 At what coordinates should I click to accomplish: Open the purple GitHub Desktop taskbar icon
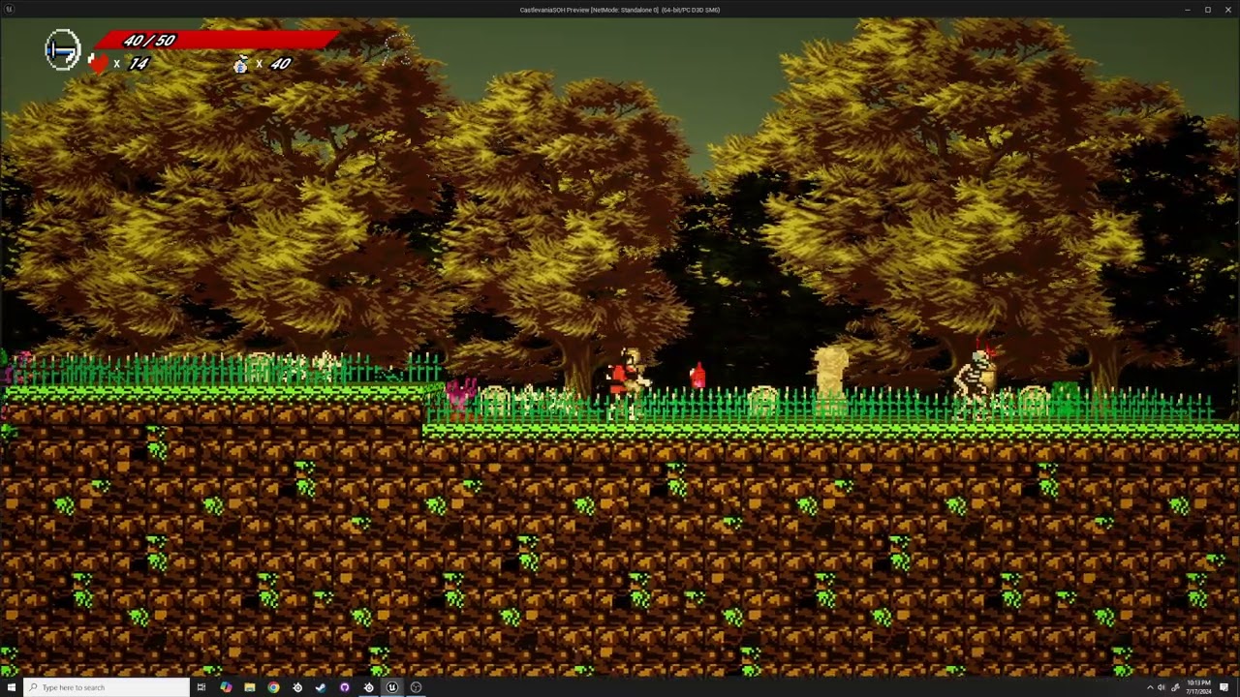(x=344, y=687)
